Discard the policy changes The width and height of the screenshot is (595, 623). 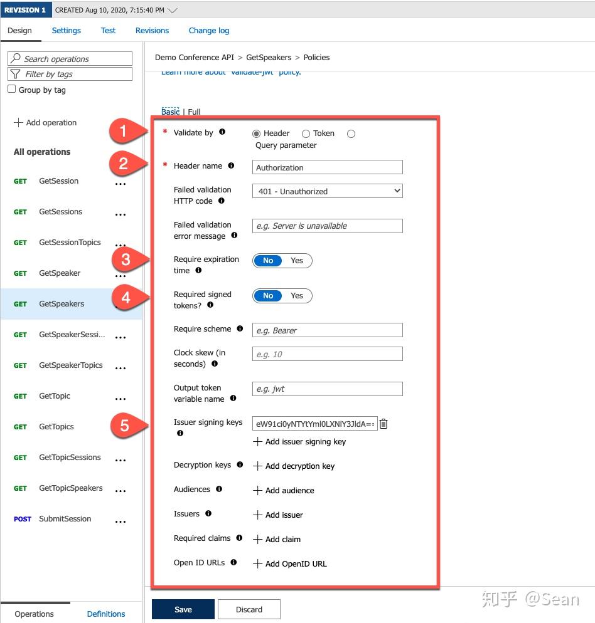(249, 609)
